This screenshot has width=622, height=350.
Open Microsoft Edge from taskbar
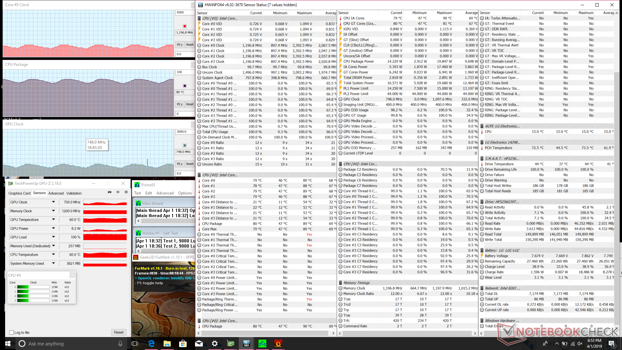tap(151, 344)
